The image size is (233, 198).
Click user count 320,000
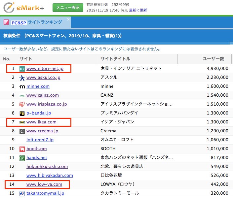coord(220,193)
